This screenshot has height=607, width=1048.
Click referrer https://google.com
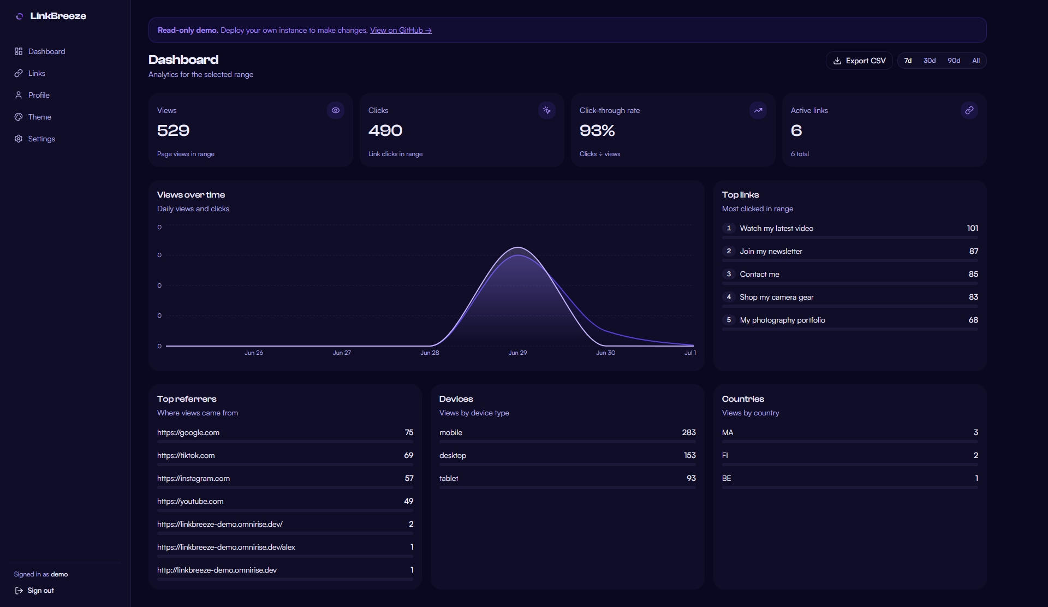(x=188, y=432)
